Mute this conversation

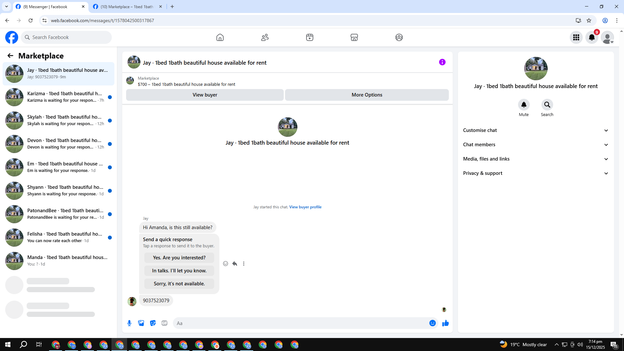point(524,105)
